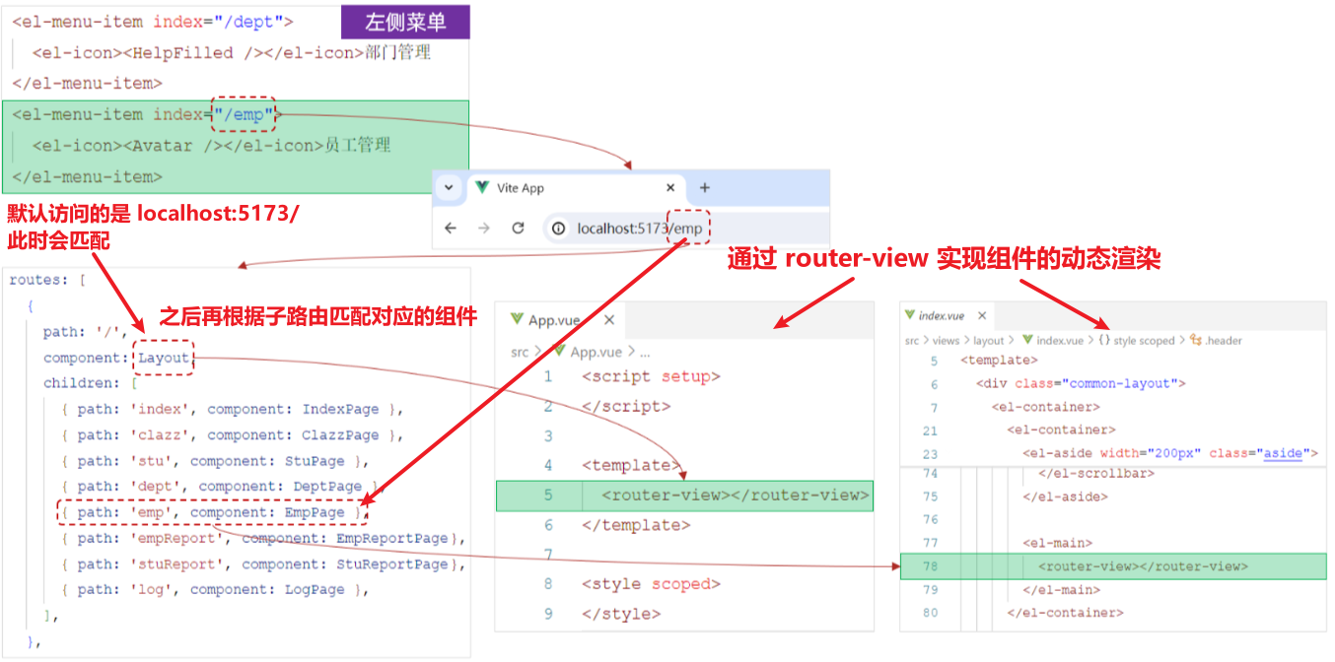Click the underlined 'aside' class name
The height and width of the screenshot is (662, 1335).
click(1283, 453)
